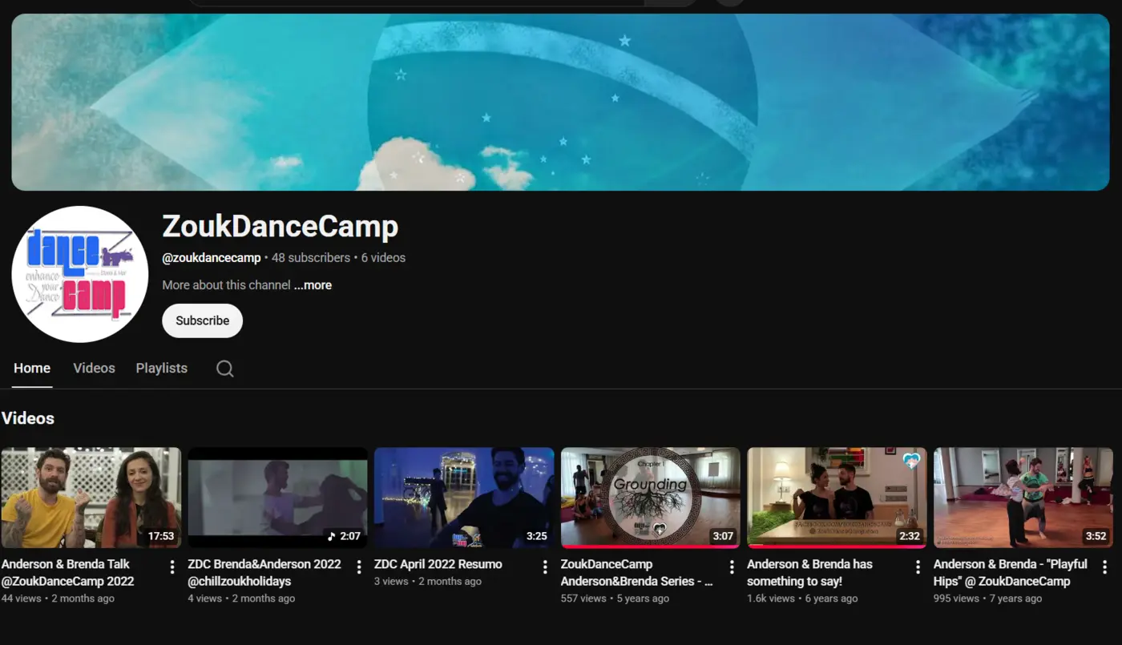
Task: Open the Playlists tab
Action: (x=162, y=368)
